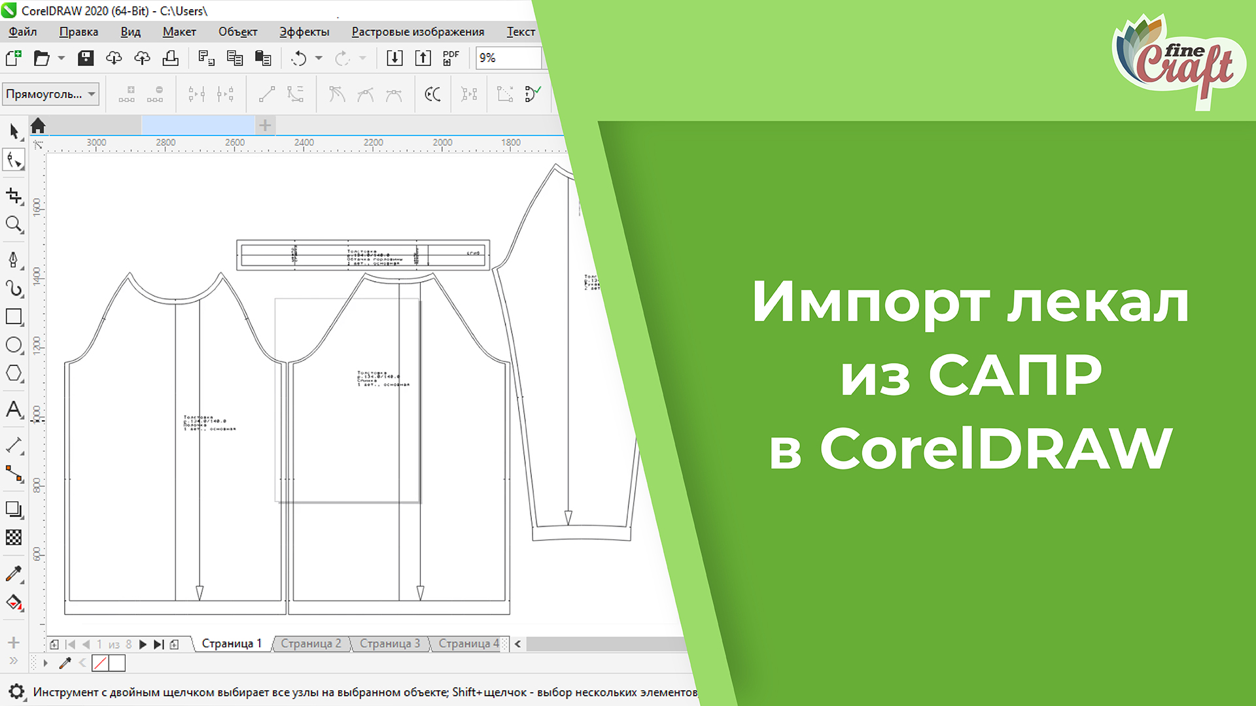
Task: Open the zoom level 9% combo box
Action: 509,58
